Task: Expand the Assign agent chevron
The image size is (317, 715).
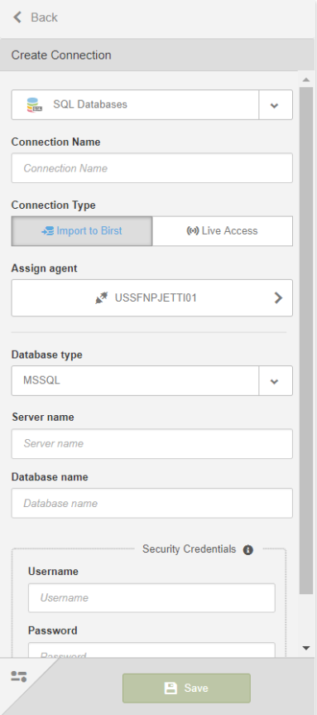Action: [x=278, y=298]
